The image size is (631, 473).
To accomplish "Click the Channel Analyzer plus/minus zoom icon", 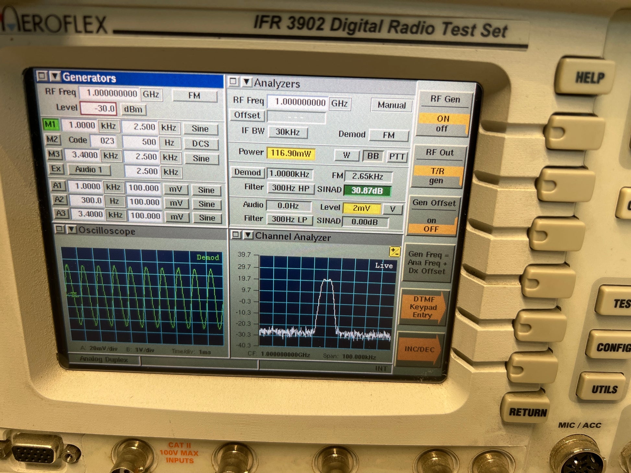I will pos(395,252).
